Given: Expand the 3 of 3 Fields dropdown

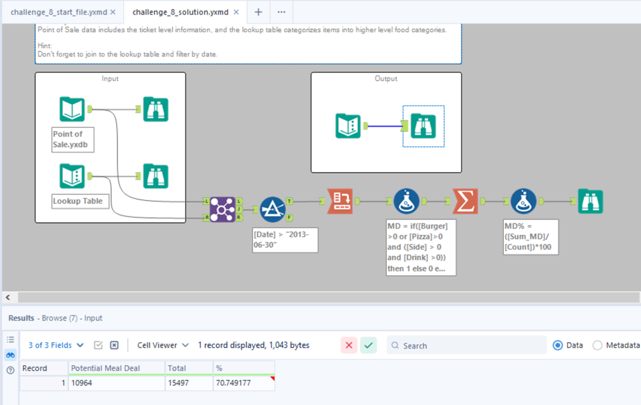Looking at the screenshot, I should pos(56,345).
